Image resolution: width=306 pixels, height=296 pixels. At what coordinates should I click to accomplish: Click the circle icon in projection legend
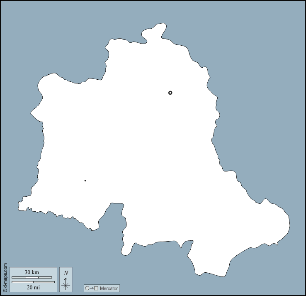point(87,289)
